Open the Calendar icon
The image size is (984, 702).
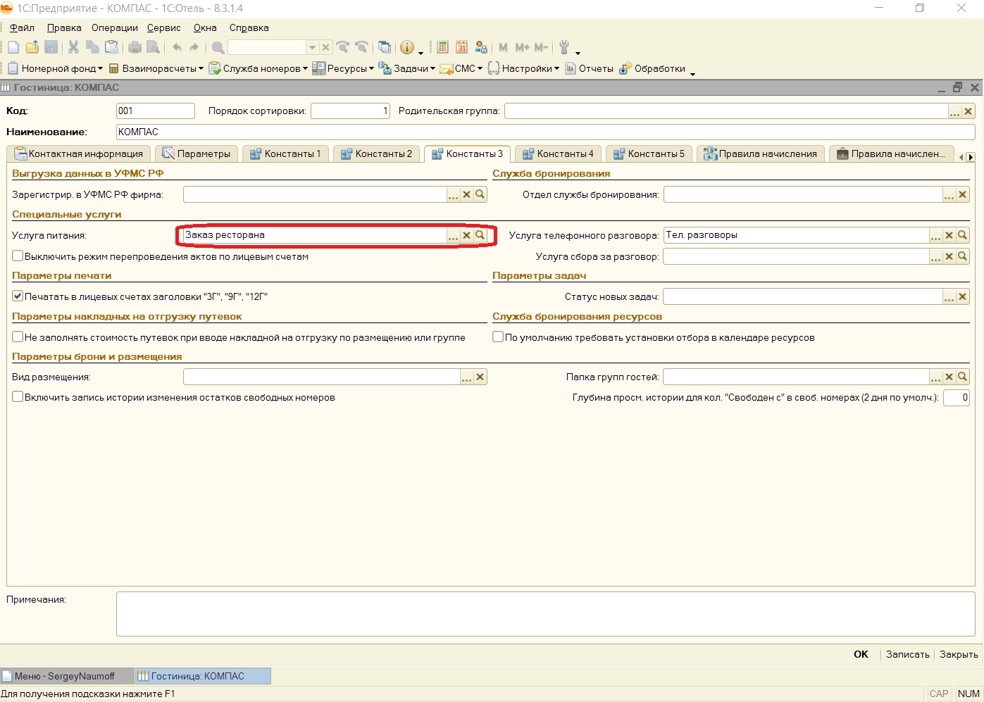tap(461, 47)
